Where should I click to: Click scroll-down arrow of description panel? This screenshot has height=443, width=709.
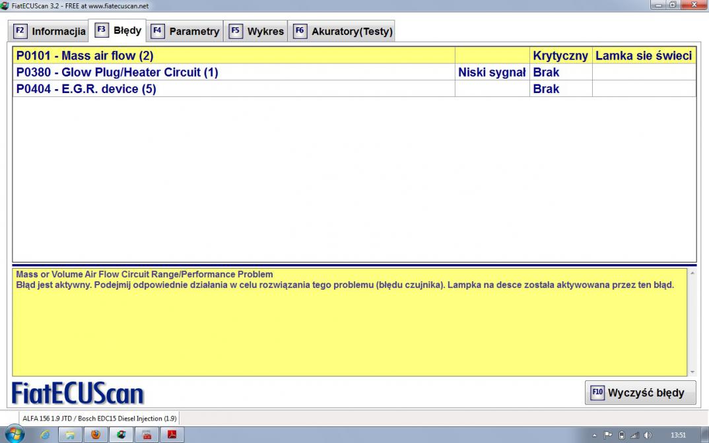(x=692, y=372)
